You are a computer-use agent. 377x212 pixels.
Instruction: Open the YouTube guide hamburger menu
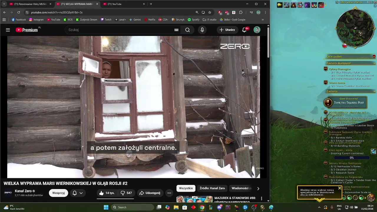coord(8,30)
